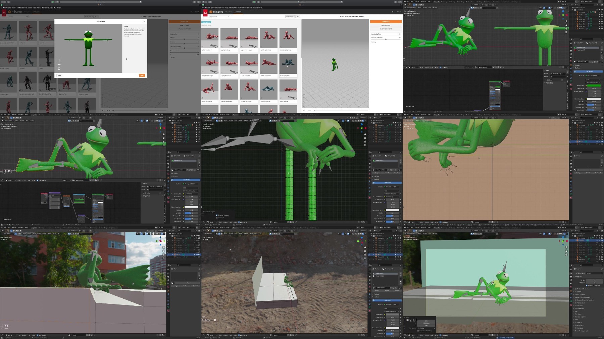Viewport: 604px width, 339px height.
Task: Click the BACK button in Auto-Rigger dialog
Action: click(59, 75)
